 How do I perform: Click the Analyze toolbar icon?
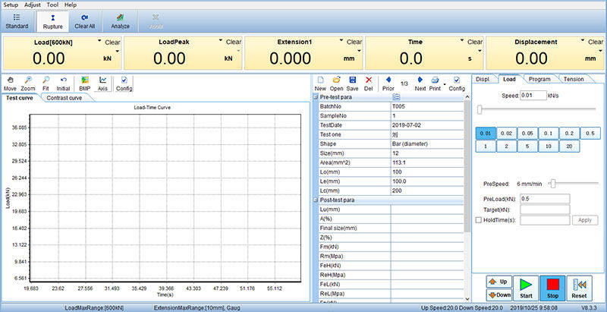click(121, 20)
